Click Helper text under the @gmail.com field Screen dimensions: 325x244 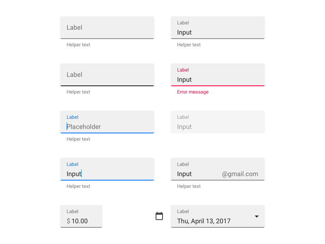[x=188, y=186]
